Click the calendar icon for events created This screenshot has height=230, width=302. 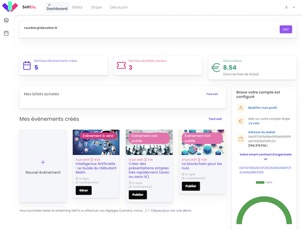pyautogui.click(x=27, y=65)
